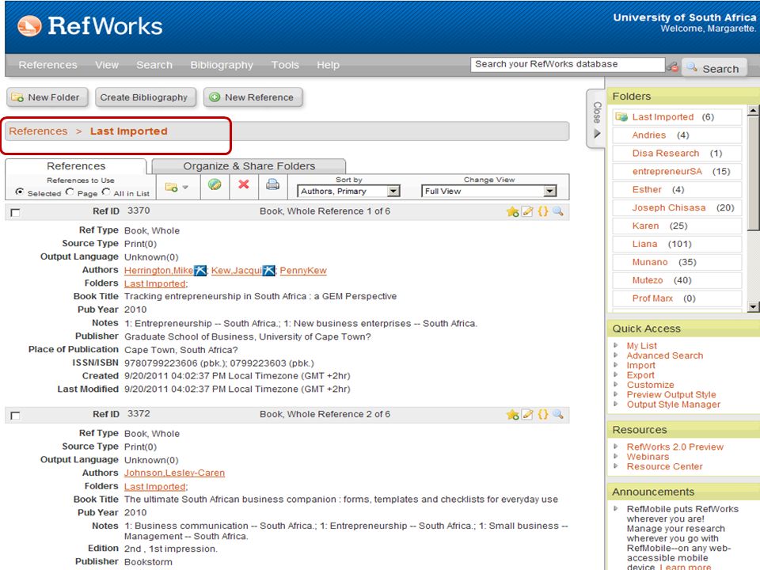View Ref 3372 with the magnifier icon
Viewport: 760px width, 570px height.
pos(558,414)
